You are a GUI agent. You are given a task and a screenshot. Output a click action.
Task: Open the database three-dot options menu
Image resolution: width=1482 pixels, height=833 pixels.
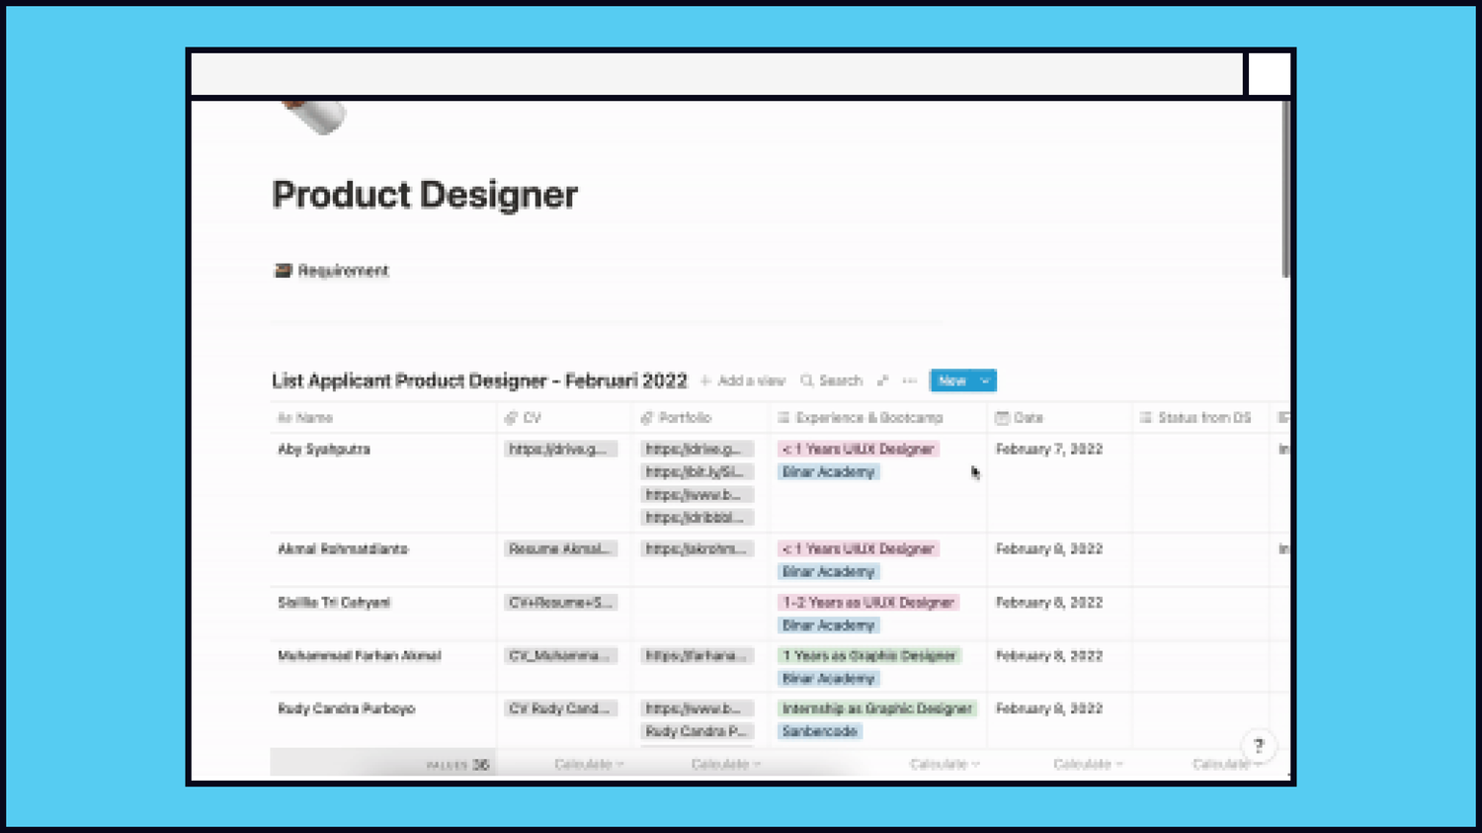coord(910,380)
